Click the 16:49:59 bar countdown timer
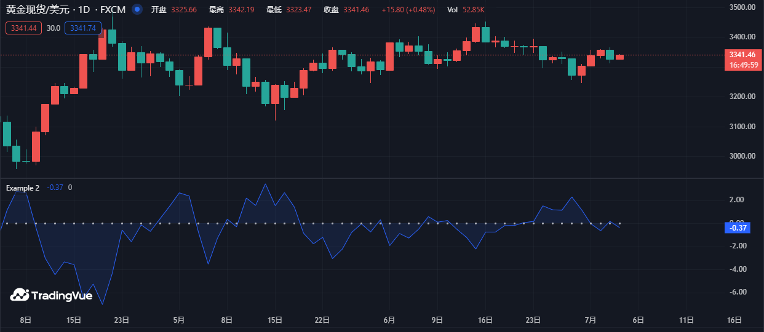Screen dimensions: 764x332 pos(743,65)
